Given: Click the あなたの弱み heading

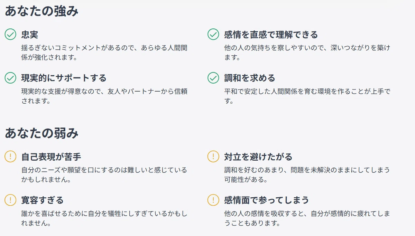Looking at the screenshot, I should pyautogui.click(x=41, y=133).
